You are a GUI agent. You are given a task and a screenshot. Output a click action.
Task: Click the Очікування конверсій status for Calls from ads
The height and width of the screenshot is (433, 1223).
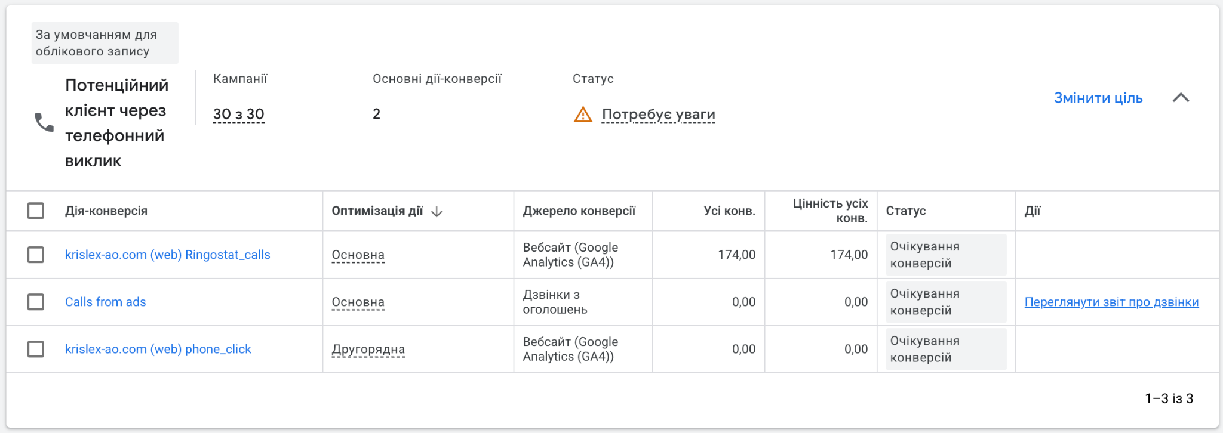click(946, 302)
